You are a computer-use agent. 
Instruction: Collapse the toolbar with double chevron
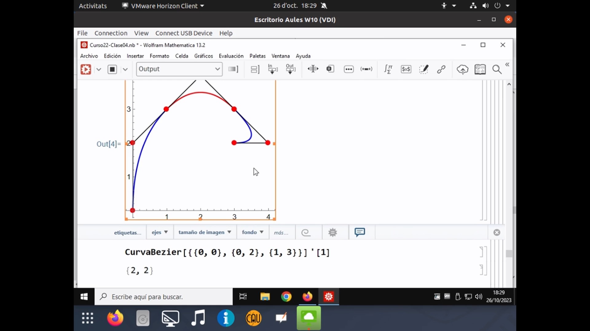coord(507,65)
